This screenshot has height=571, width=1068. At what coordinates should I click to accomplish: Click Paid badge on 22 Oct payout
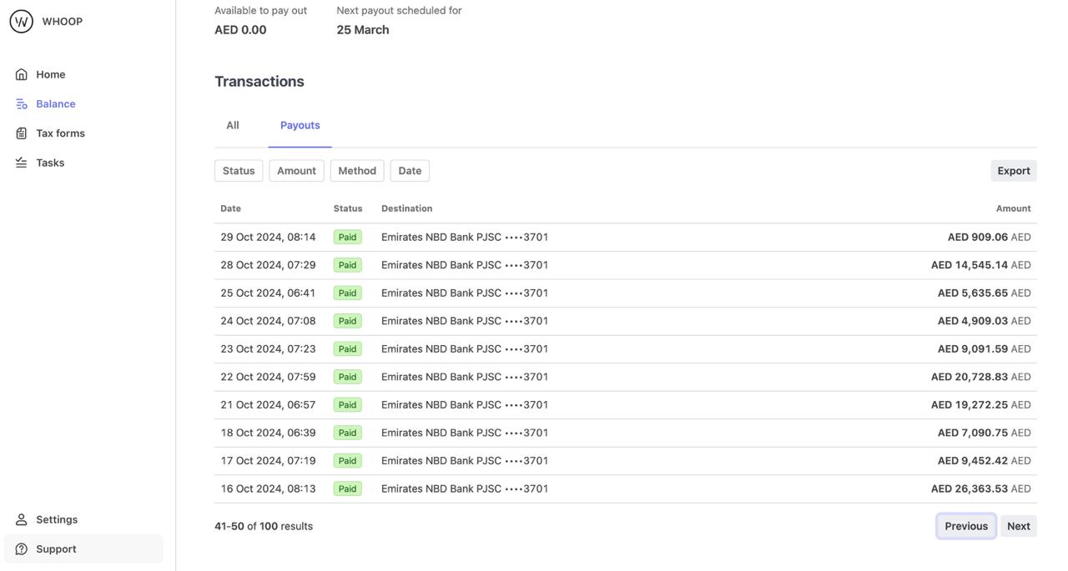coord(347,377)
